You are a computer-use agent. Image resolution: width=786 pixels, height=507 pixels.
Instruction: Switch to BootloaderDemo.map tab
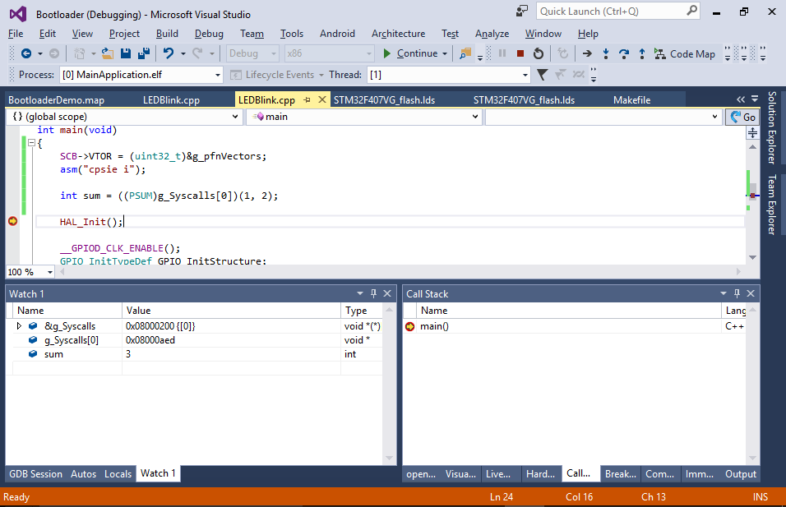[x=56, y=99]
